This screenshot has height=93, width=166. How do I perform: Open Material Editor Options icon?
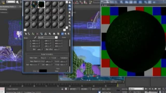coord(70,23)
